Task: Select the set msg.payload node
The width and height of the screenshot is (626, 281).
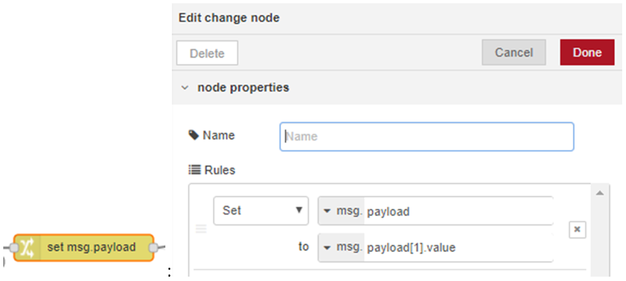Action: point(83,248)
